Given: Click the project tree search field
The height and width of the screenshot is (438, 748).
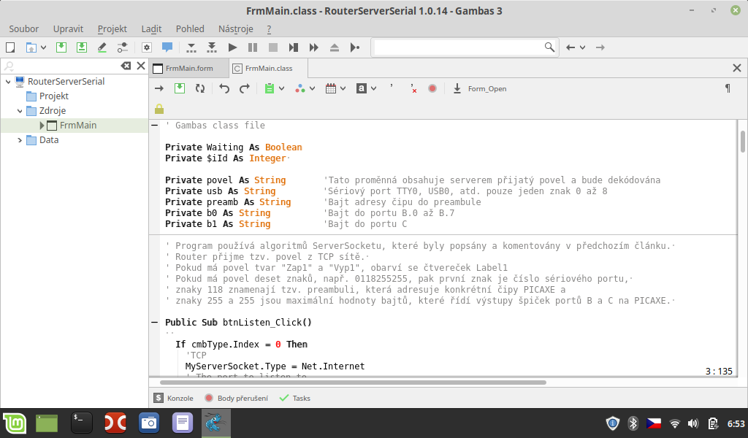Looking at the screenshot, I should [x=62, y=66].
